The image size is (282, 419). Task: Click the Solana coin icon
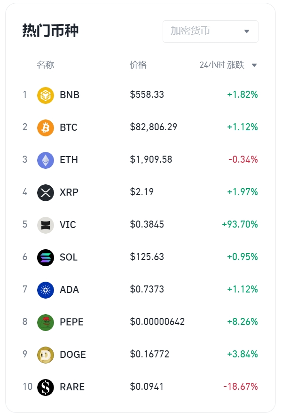click(46, 257)
